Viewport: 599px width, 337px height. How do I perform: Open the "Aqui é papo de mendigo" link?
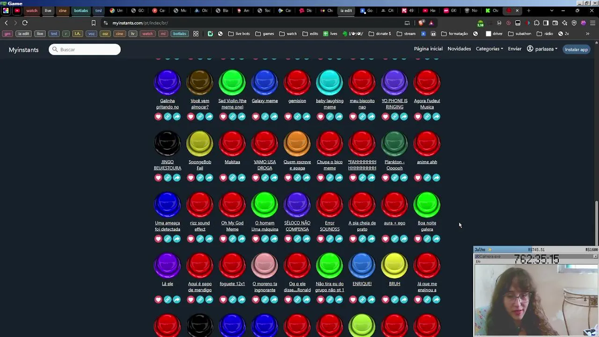200,287
